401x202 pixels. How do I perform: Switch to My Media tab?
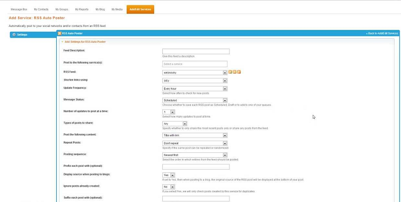(117, 9)
